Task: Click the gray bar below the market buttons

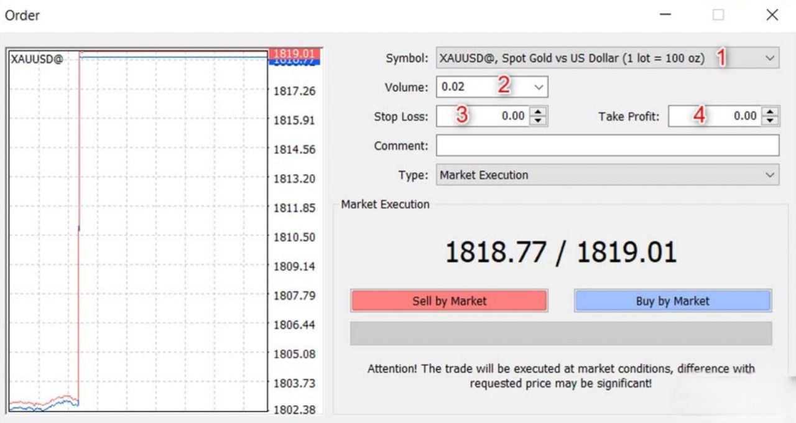Action: click(560, 333)
